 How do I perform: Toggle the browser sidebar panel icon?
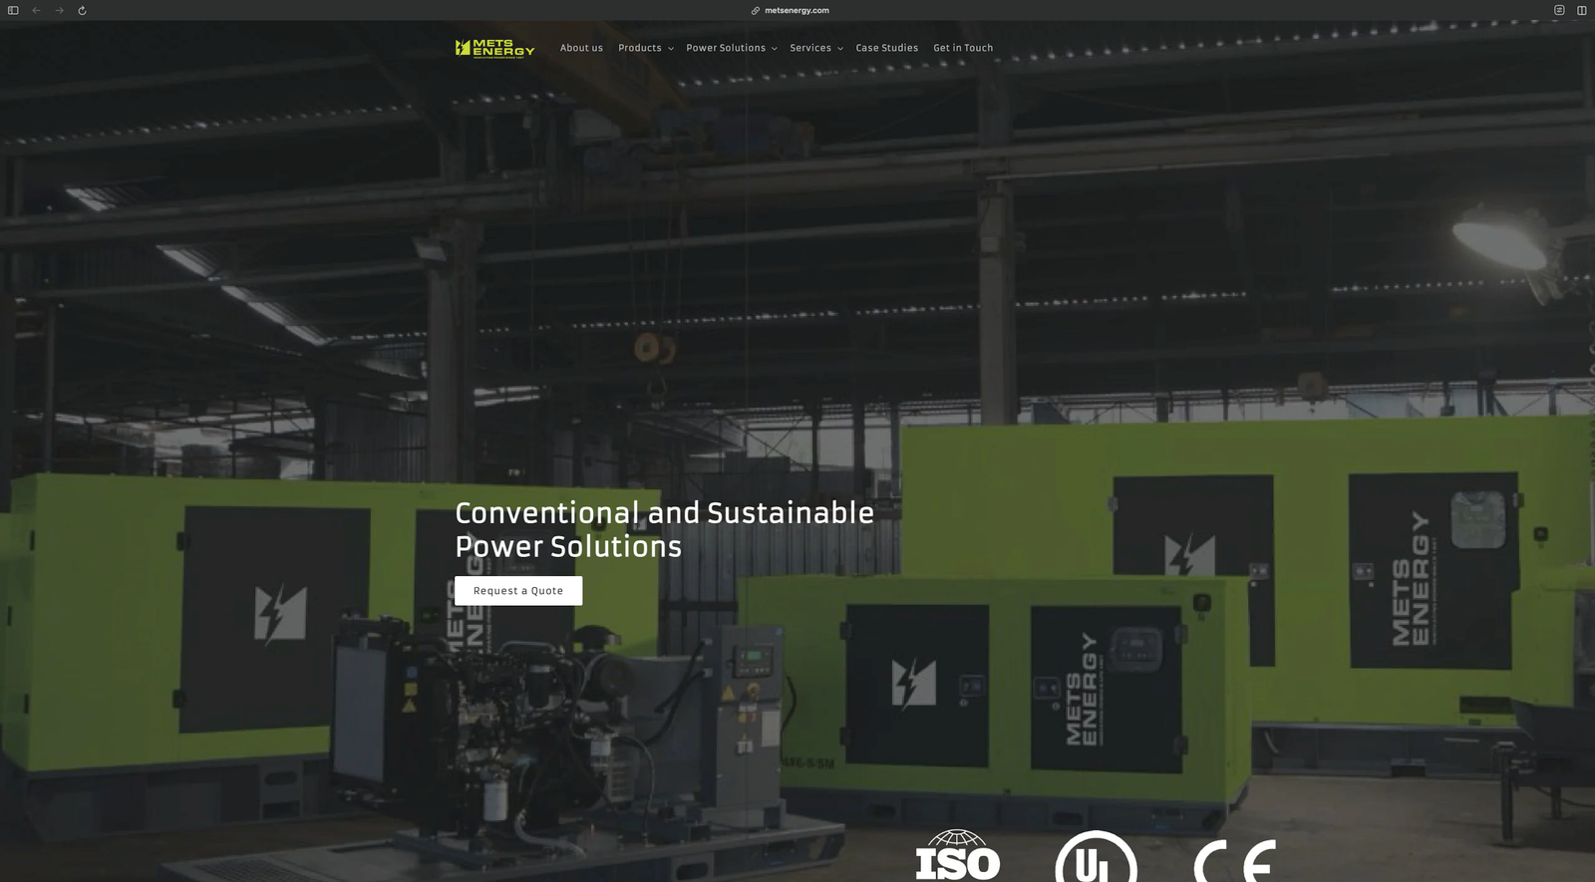13,11
